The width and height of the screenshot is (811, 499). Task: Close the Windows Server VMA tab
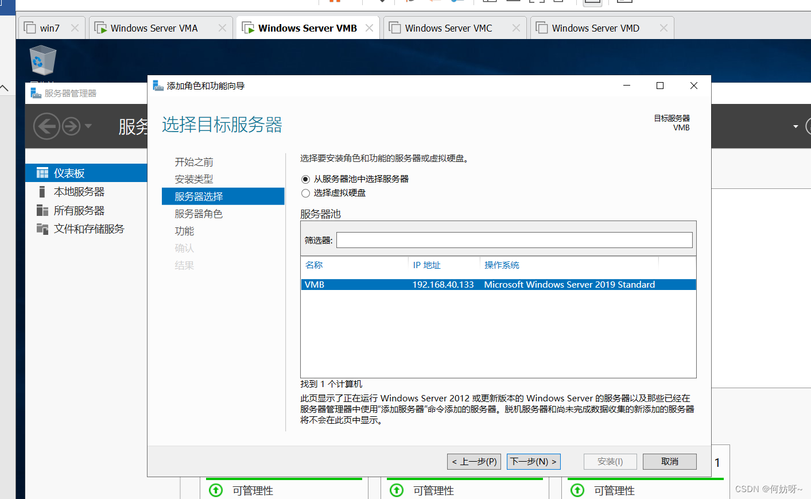pyautogui.click(x=222, y=28)
